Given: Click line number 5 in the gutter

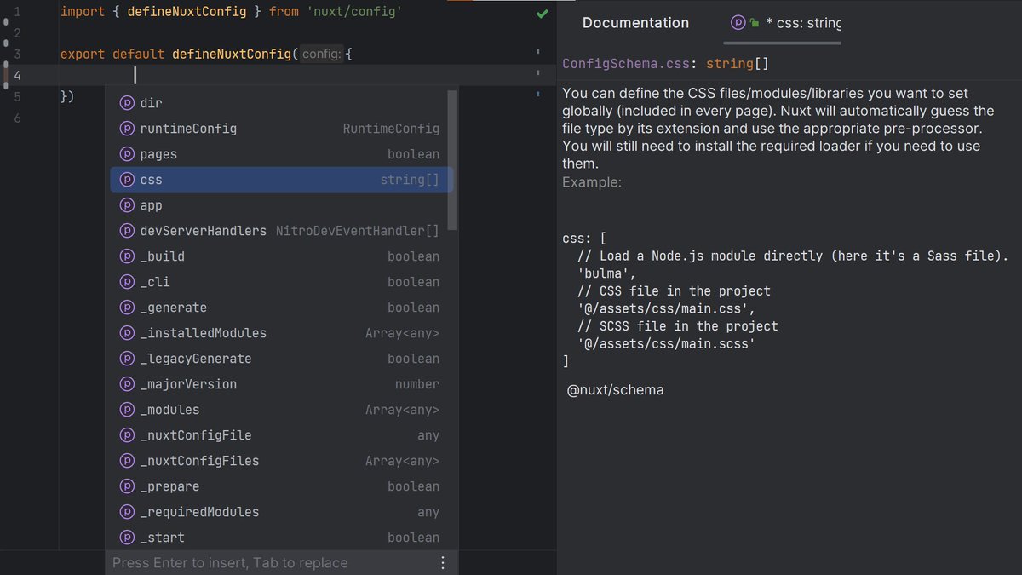Looking at the screenshot, I should (x=17, y=97).
